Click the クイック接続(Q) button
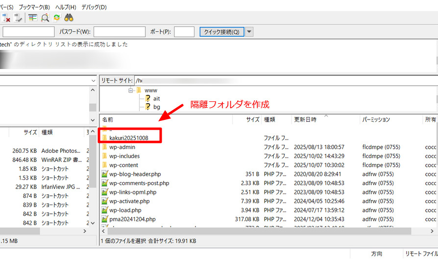The height and width of the screenshot is (279, 438). click(x=221, y=32)
